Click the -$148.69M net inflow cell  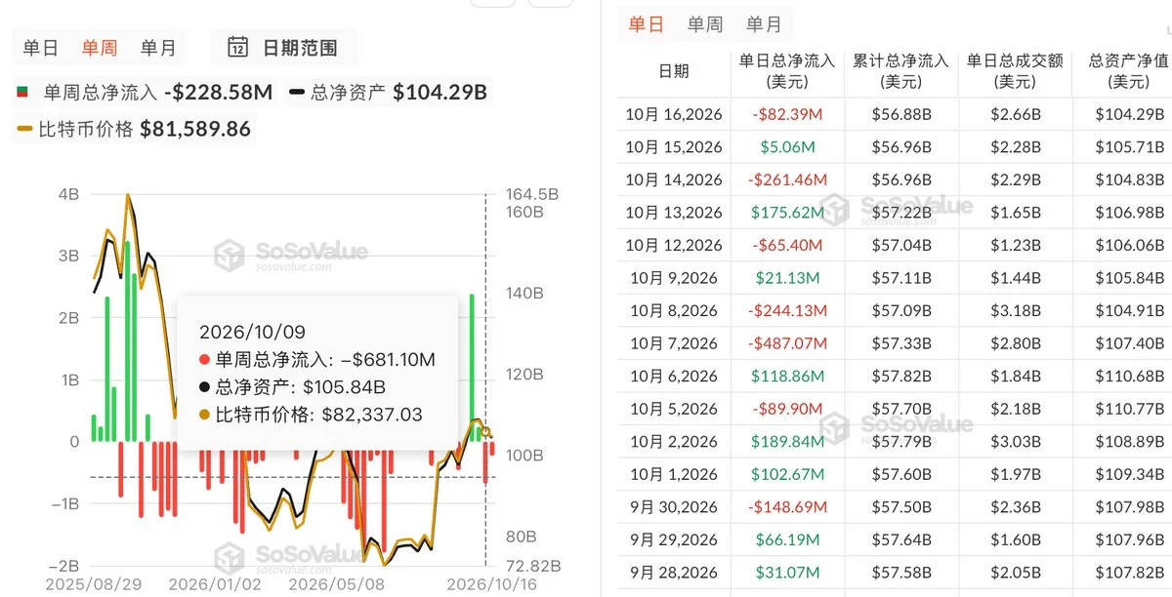(788, 507)
